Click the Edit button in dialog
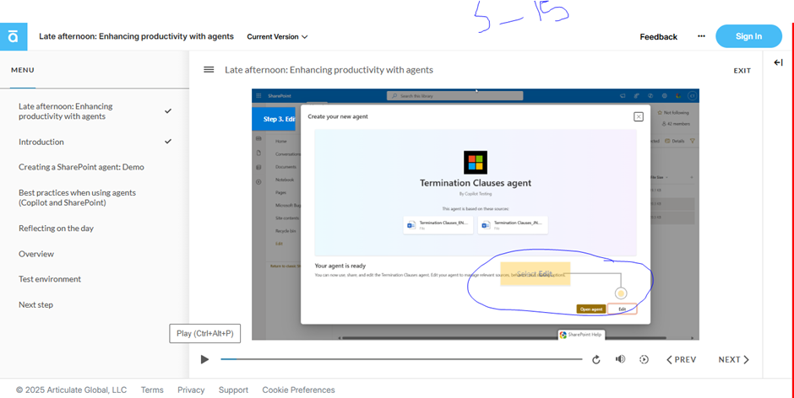 (x=622, y=309)
